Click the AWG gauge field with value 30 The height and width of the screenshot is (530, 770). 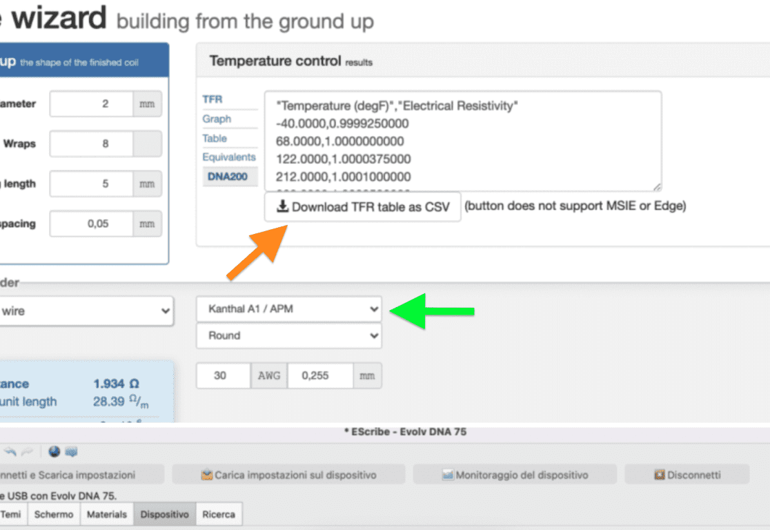(224, 376)
